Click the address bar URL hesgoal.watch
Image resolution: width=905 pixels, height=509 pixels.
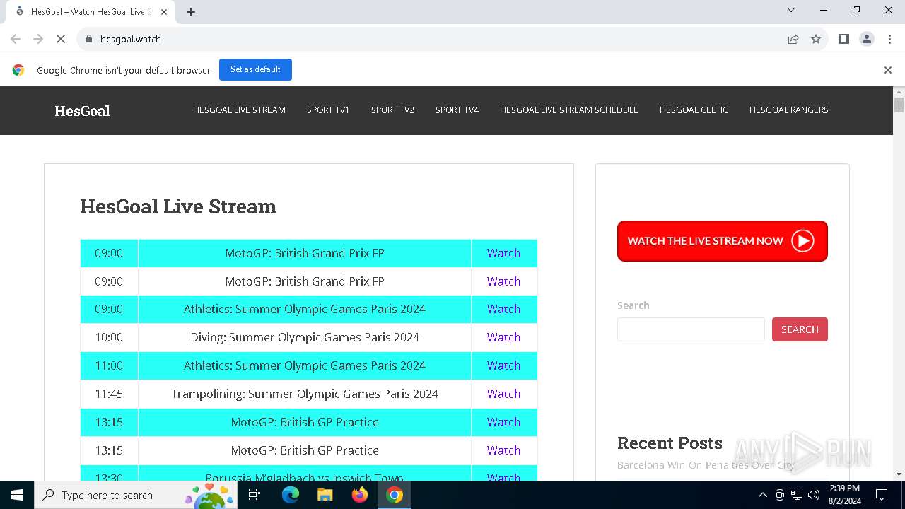point(131,39)
